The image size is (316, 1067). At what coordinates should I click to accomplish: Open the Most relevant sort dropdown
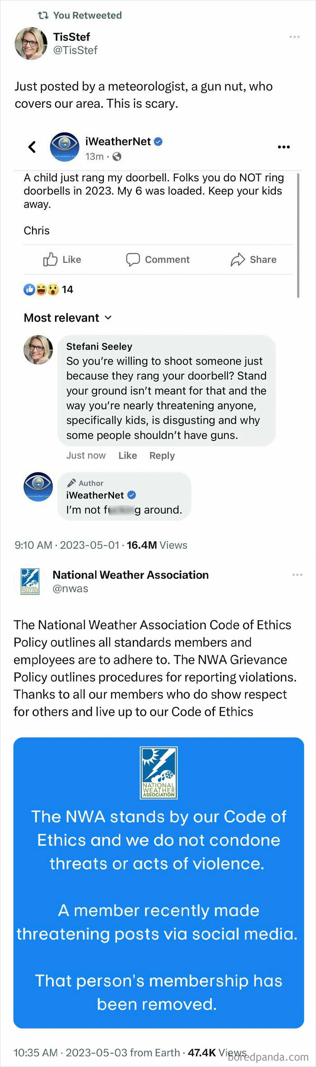tap(68, 318)
